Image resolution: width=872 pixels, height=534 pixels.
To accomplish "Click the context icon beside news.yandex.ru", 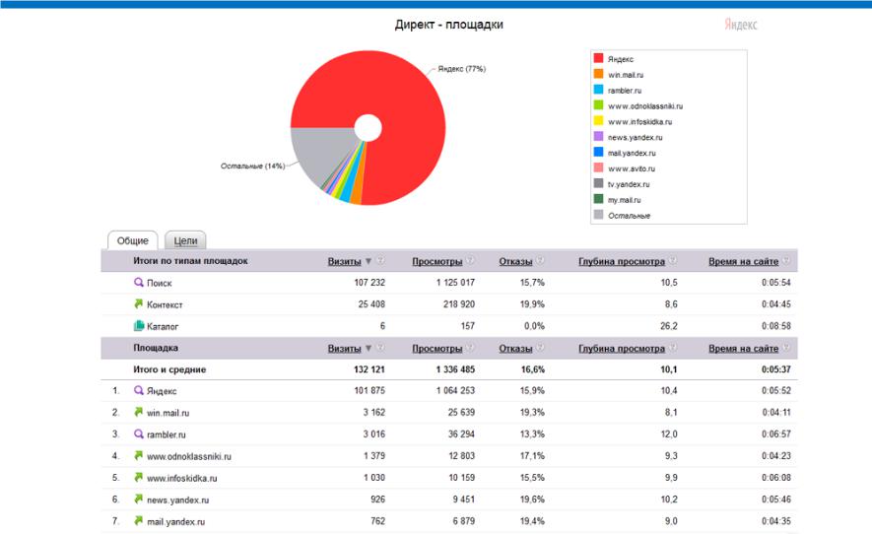I will [x=139, y=499].
